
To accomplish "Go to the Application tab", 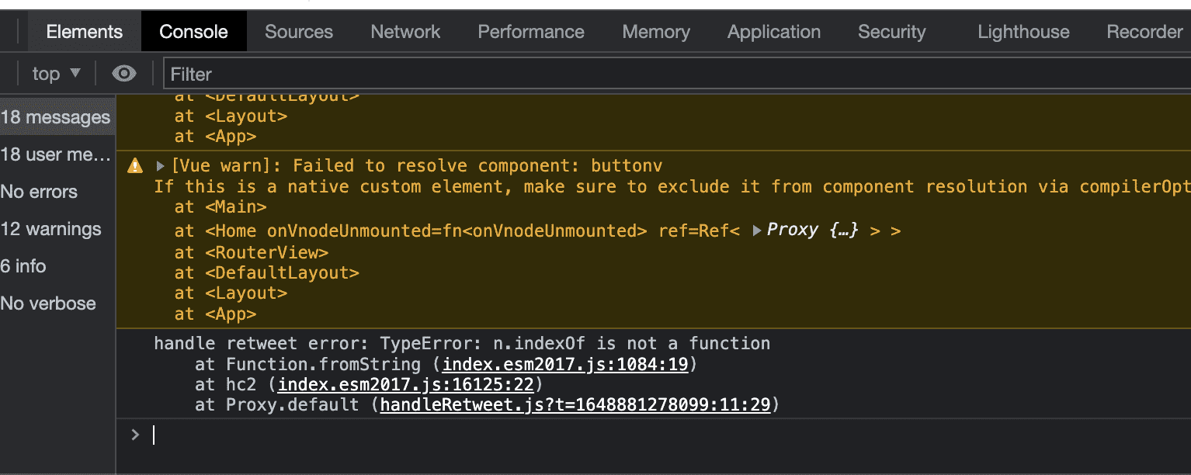I will pyautogui.click(x=773, y=32).
